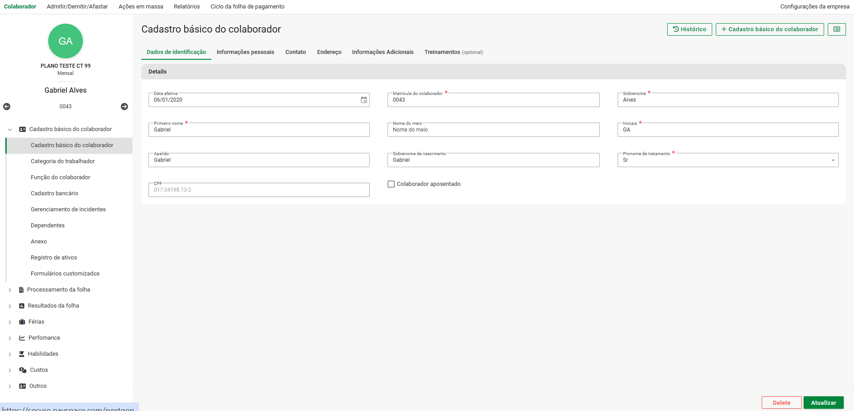
Task: Click the previous employee arrow icon
Action: click(x=7, y=107)
